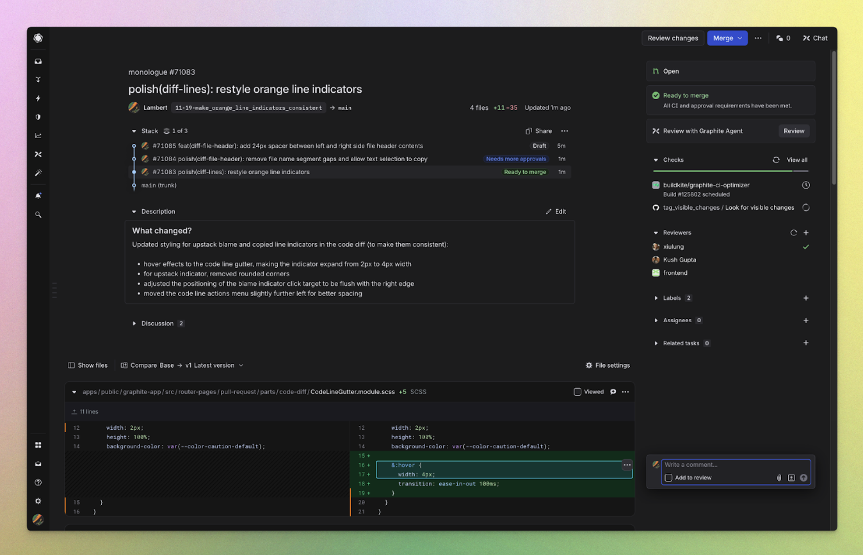Open the search tool in left sidebar
Image resolution: width=863 pixels, height=555 pixels.
38,215
